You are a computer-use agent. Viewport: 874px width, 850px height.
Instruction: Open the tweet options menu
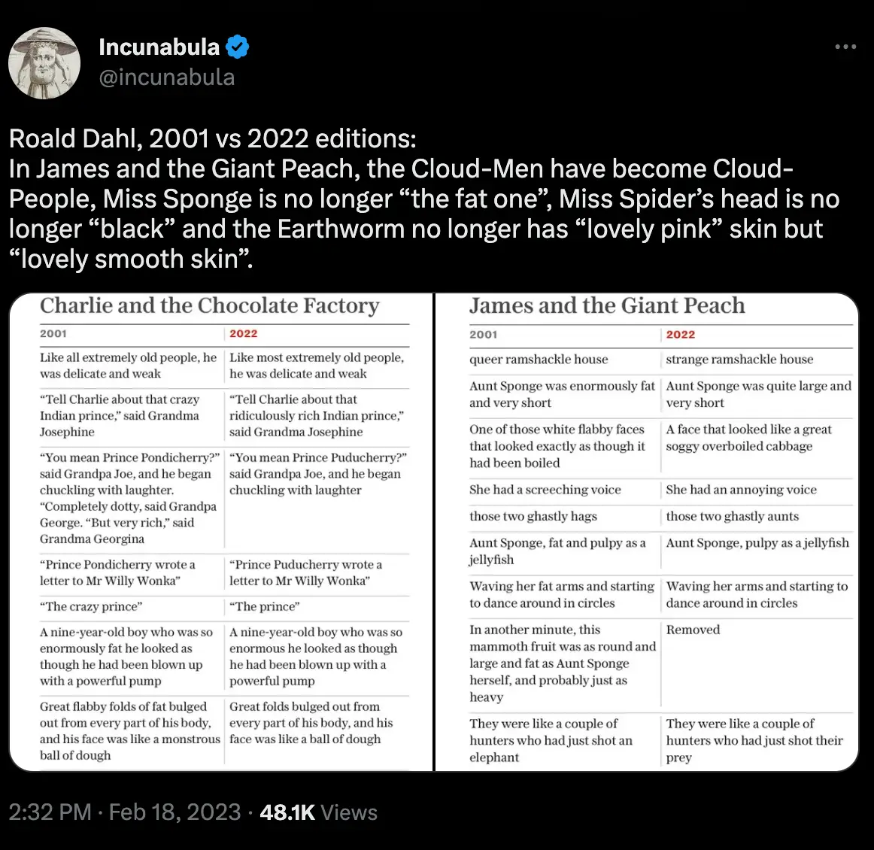point(845,47)
